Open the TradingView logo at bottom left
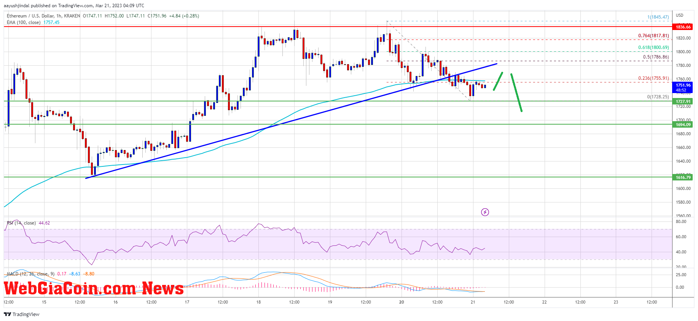Viewport: 698px width, 321px height. pyautogui.click(x=22, y=314)
